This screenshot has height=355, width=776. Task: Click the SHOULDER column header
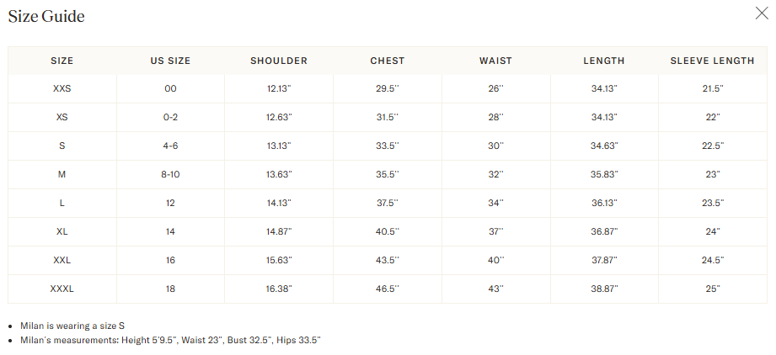click(x=279, y=61)
